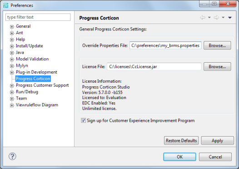The image size is (239, 169).
Task: Browse for Override Properties File
Action: click(x=217, y=45)
